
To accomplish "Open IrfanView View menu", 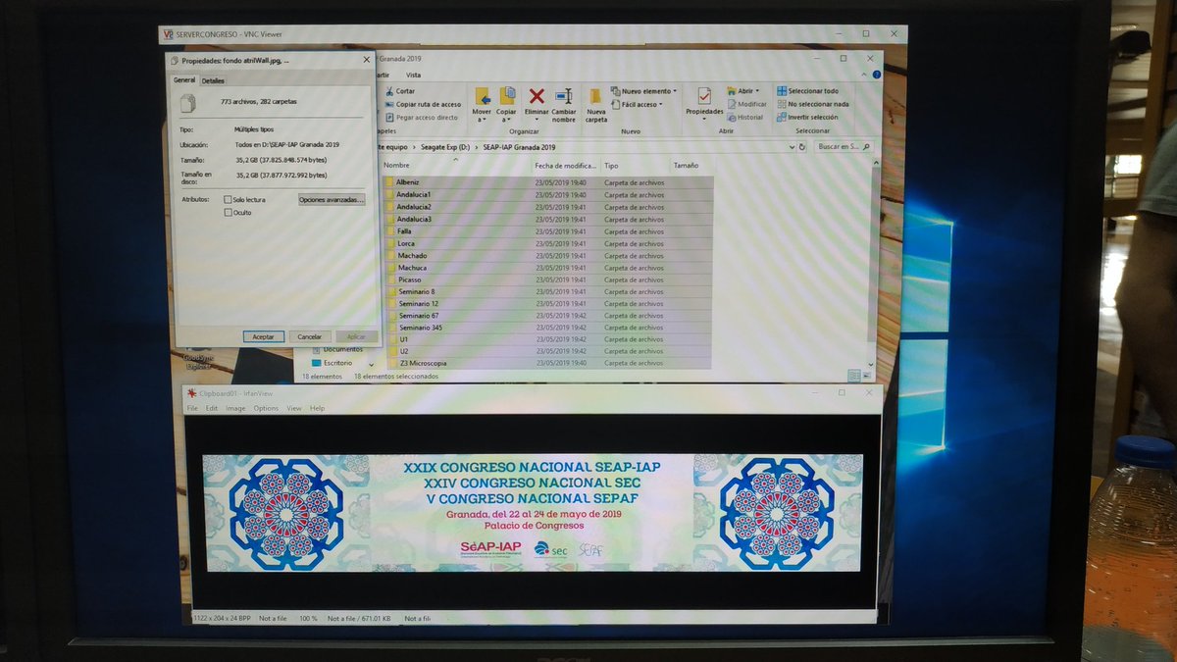I will coord(294,408).
